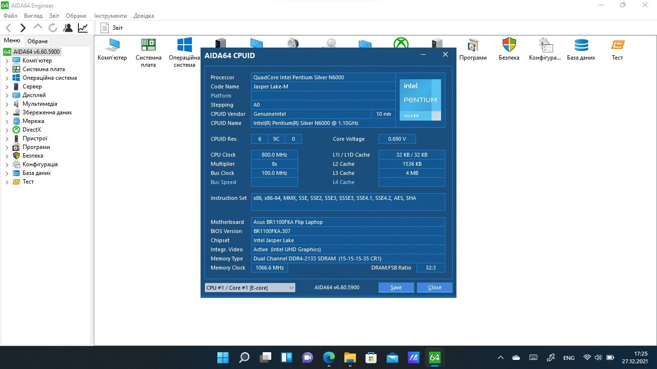Screen dimensions: 657x369
Task: Open the Комп'ютер icon in main pane
Action: 112,49
